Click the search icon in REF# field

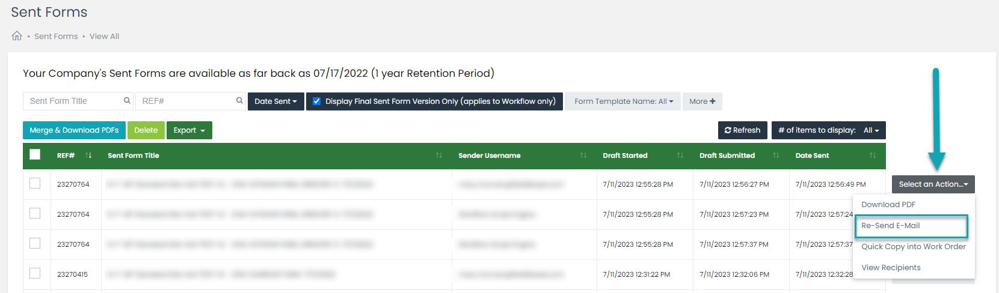[x=239, y=101]
